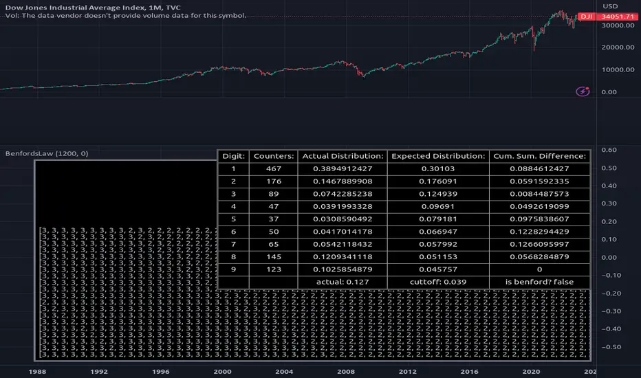
Task: Click expected distribution value 0.057992
Action: coord(438,245)
